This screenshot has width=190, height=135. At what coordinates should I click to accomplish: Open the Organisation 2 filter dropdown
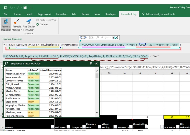tap(146, 127)
